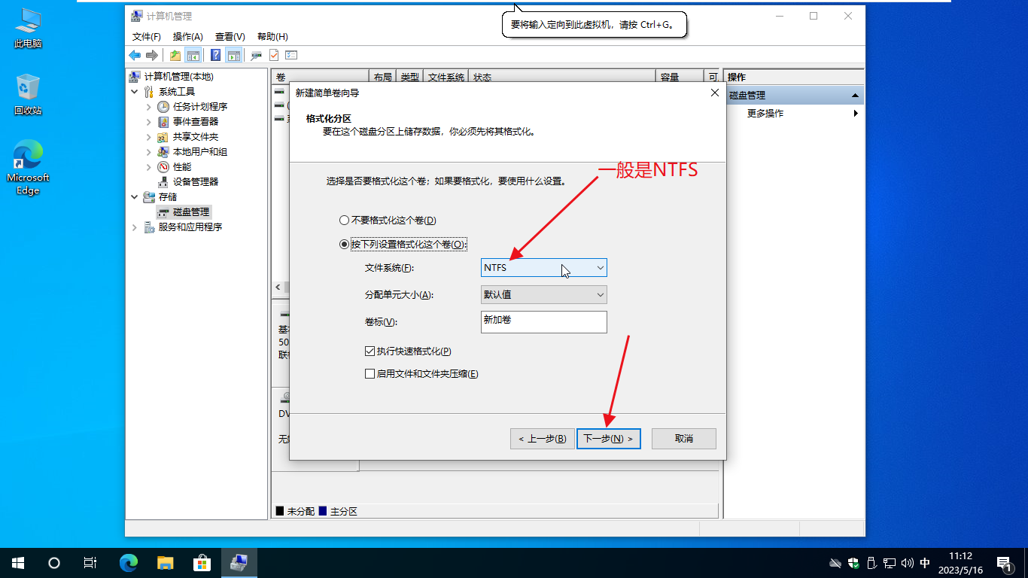Select 计算机管理(本地) root node
The width and height of the screenshot is (1028, 578).
[x=172, y=77]
